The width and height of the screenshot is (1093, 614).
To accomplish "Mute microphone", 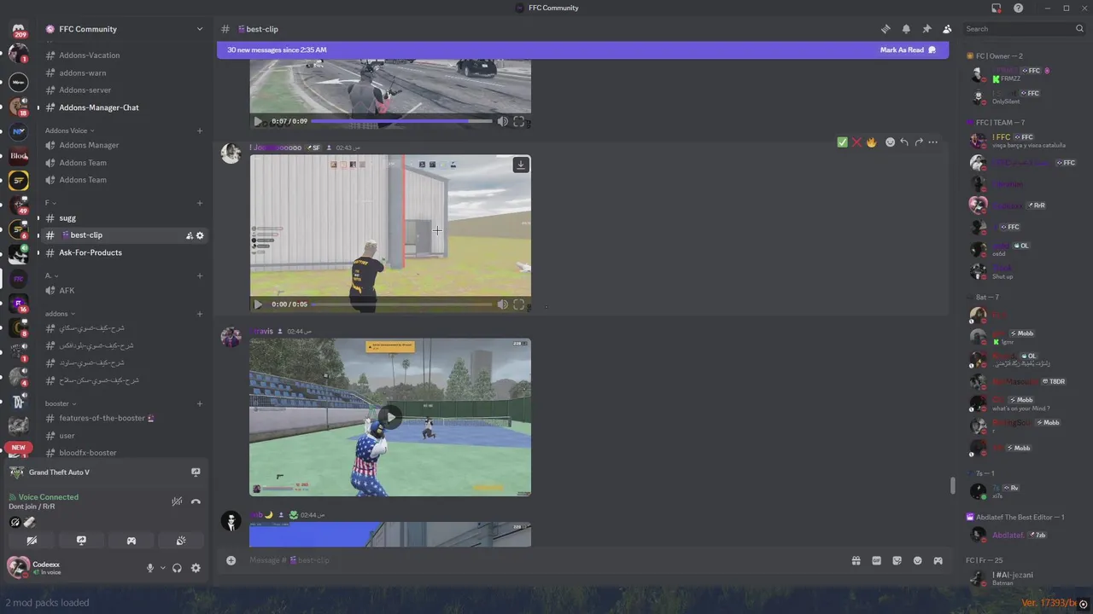I will (150, 568).
